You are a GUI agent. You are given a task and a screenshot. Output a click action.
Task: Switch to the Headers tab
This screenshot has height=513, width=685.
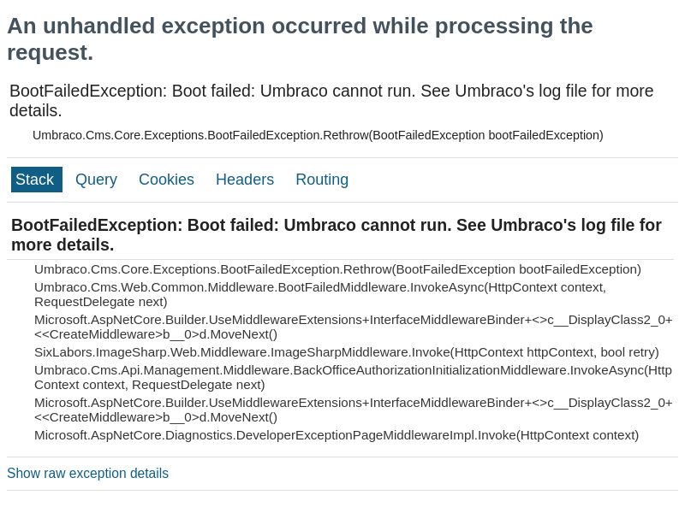tap(245, 180)
